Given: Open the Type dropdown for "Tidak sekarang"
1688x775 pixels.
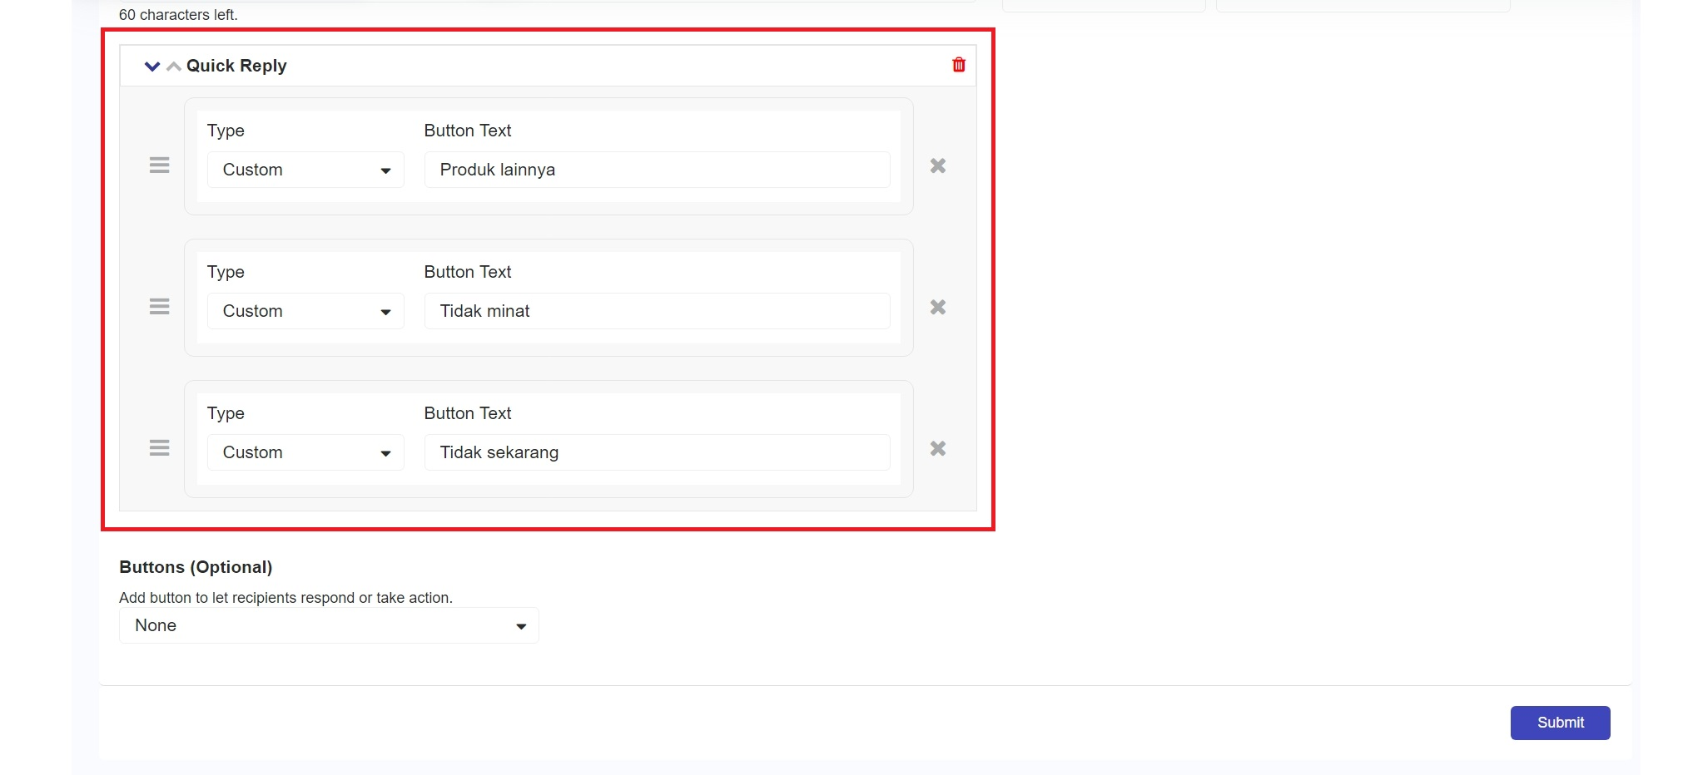Looking at the screenshot, I should (x=305, y=452).
